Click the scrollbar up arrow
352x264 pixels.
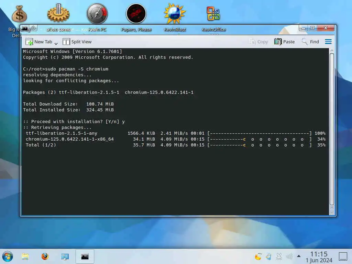332,51
